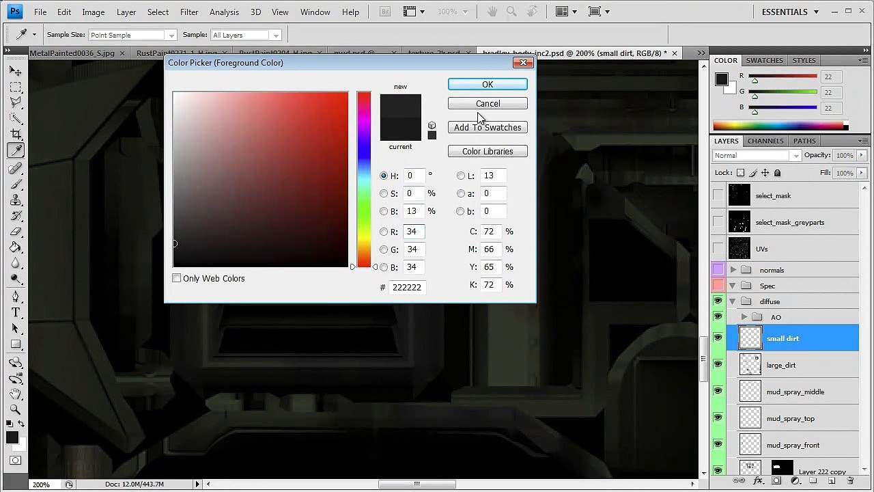Select the Eraser tool

coord(16,232)
